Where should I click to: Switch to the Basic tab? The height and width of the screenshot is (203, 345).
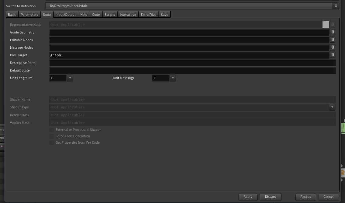(x=12, y=15)
